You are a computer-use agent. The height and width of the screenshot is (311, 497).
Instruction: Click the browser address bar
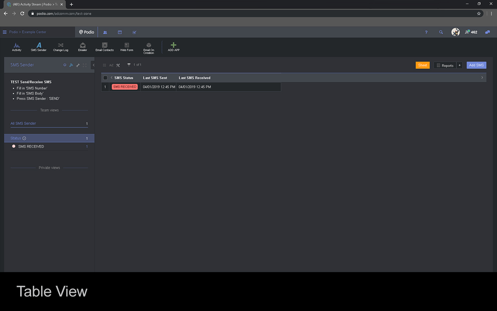coord(255,13)
